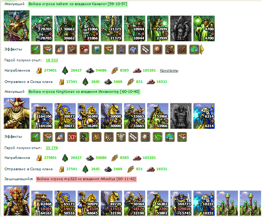The image size is (262, 217).
Task: Click the green XP effect icon
Action: 158,137
